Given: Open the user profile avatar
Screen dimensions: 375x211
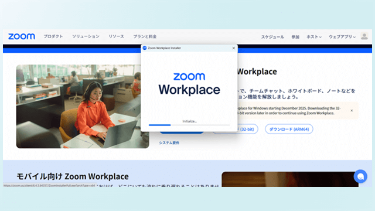Looking at the screenshot, I should (364, 36).
